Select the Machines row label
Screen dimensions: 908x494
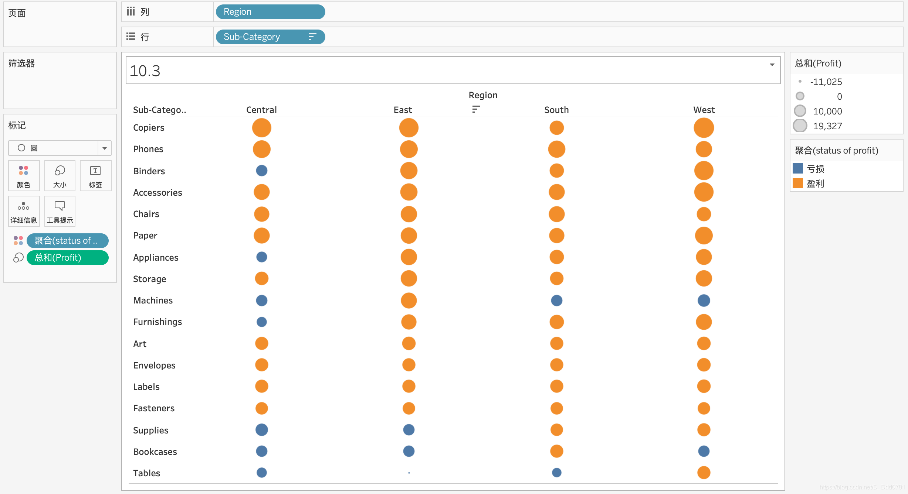[153, 301]
